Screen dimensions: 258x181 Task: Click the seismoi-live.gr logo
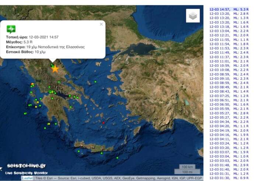click(24, 167)
